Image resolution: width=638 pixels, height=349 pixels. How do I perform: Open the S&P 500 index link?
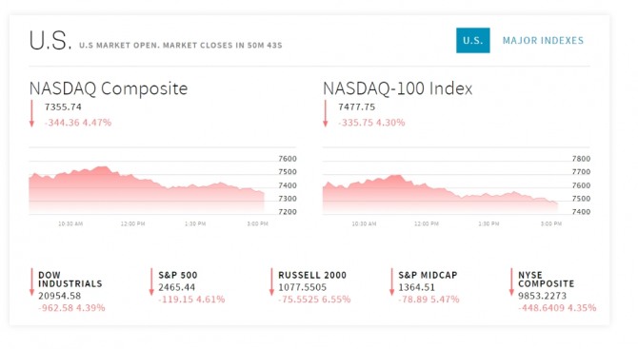click(x=178, y=275)
